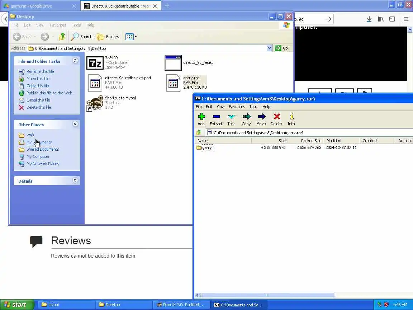Open 7-Zip View menu
The height and width of the screenshot is (310, 413).
click(220, 107)
